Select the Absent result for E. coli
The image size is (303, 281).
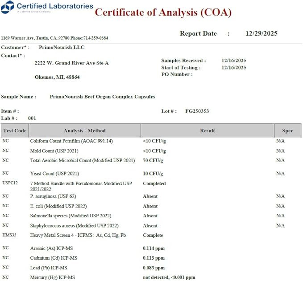click(x=150, y=206)
